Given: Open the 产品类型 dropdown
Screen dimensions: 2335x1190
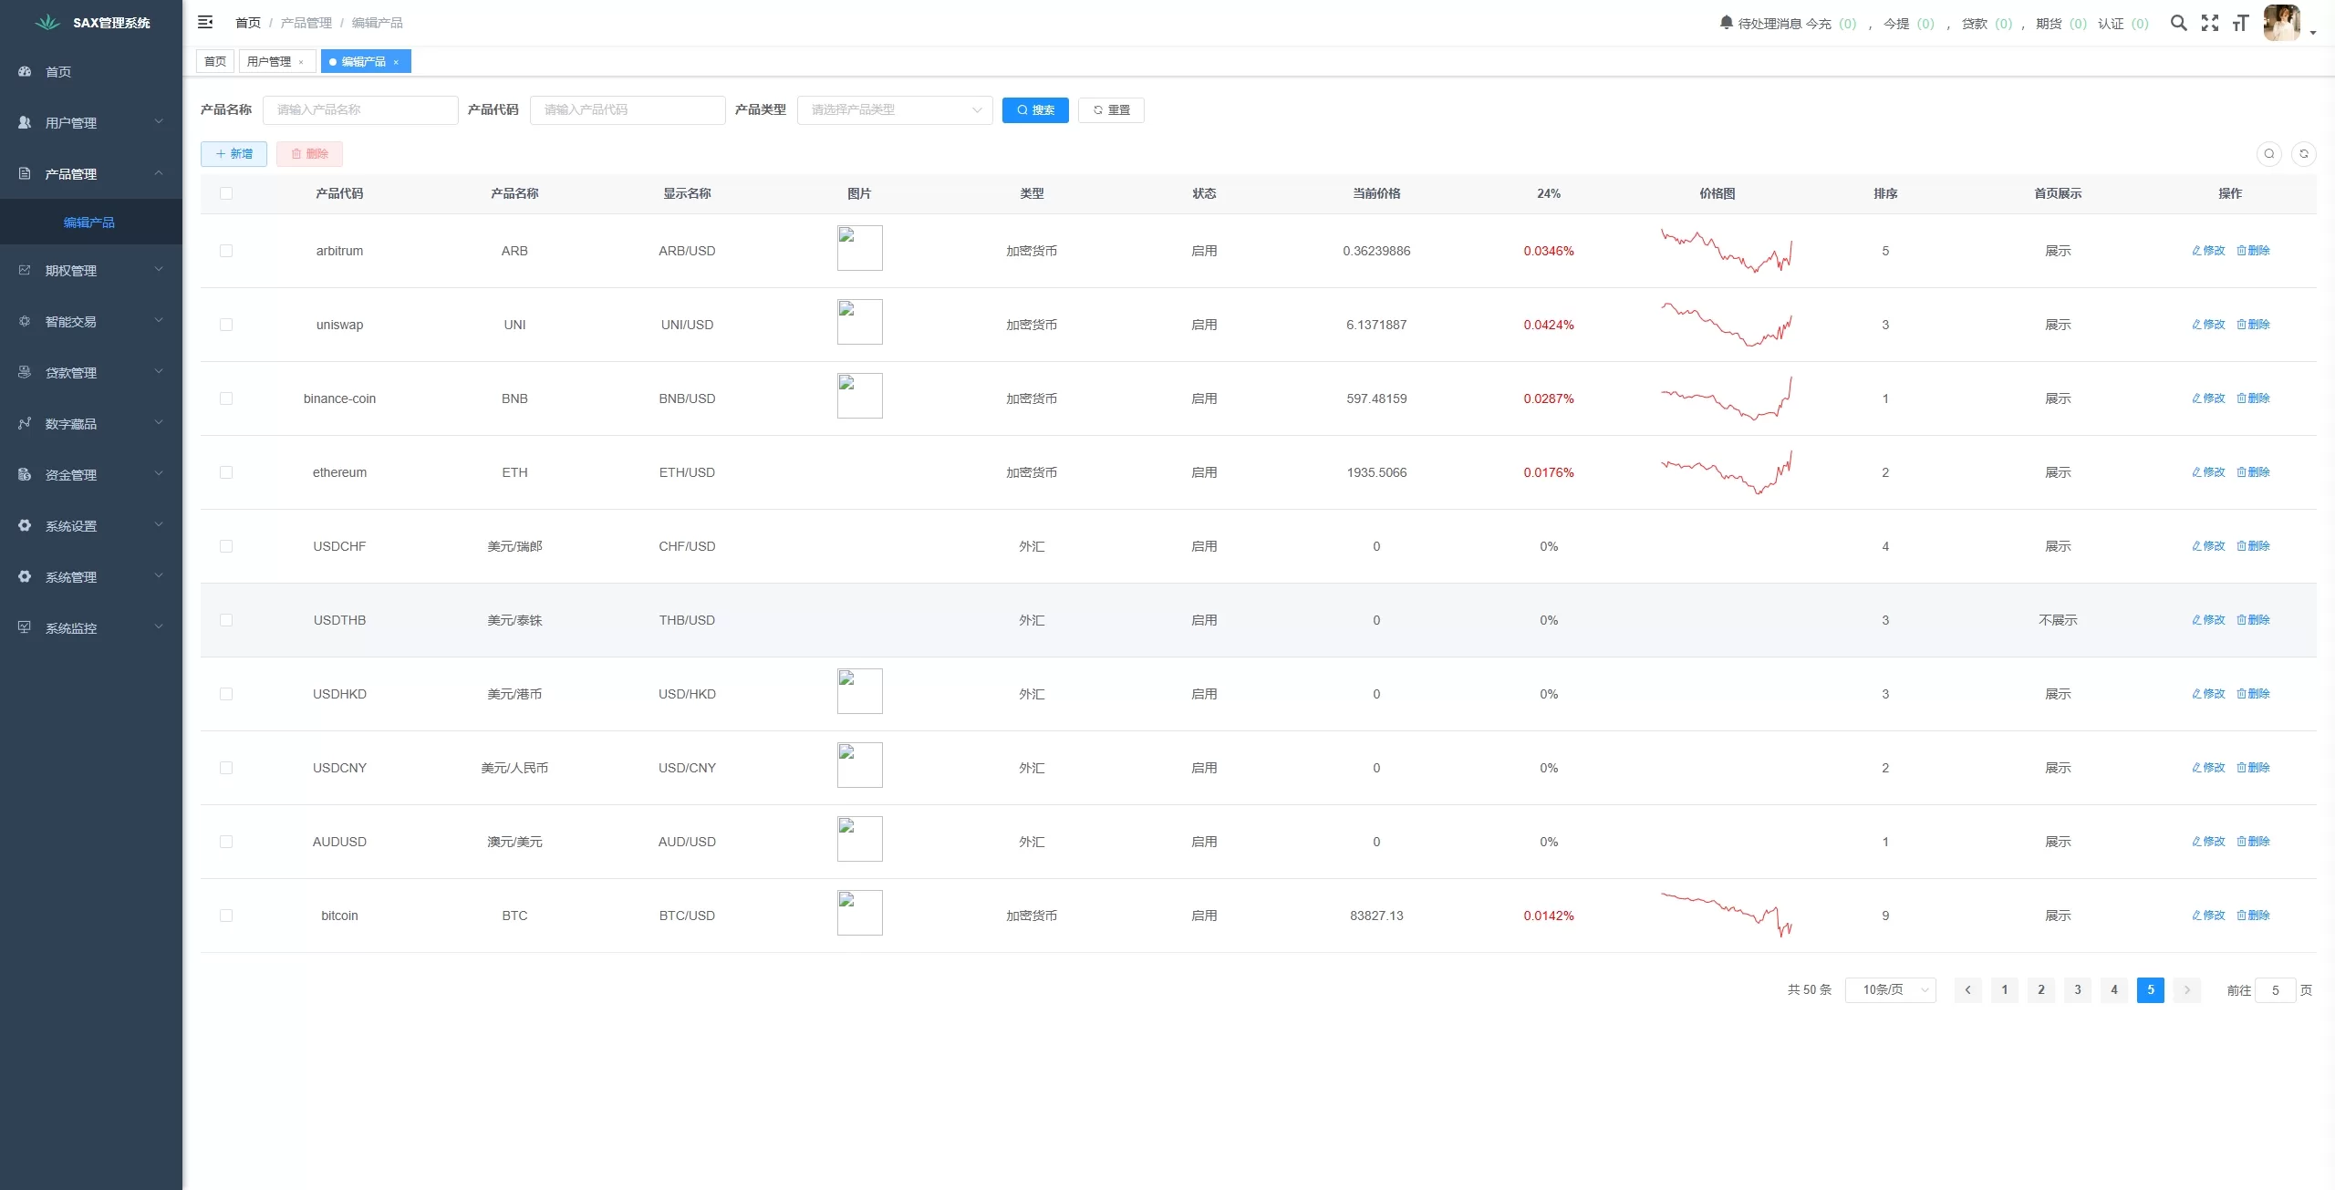Looking at the screenshot, I should 894,109.
